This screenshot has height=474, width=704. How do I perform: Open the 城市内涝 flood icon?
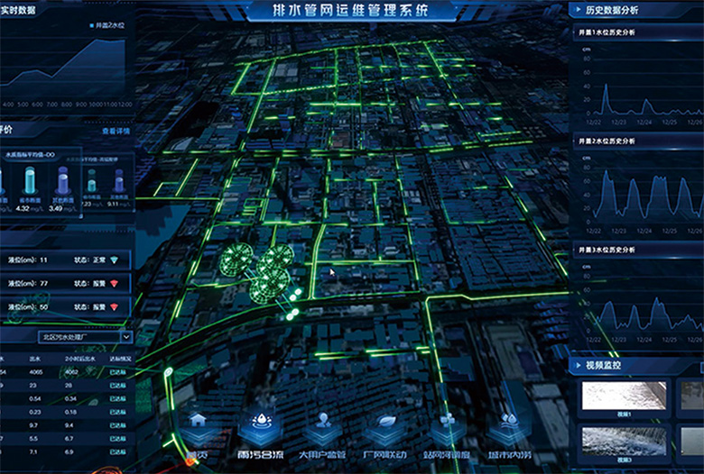click(x=510, y=421)
